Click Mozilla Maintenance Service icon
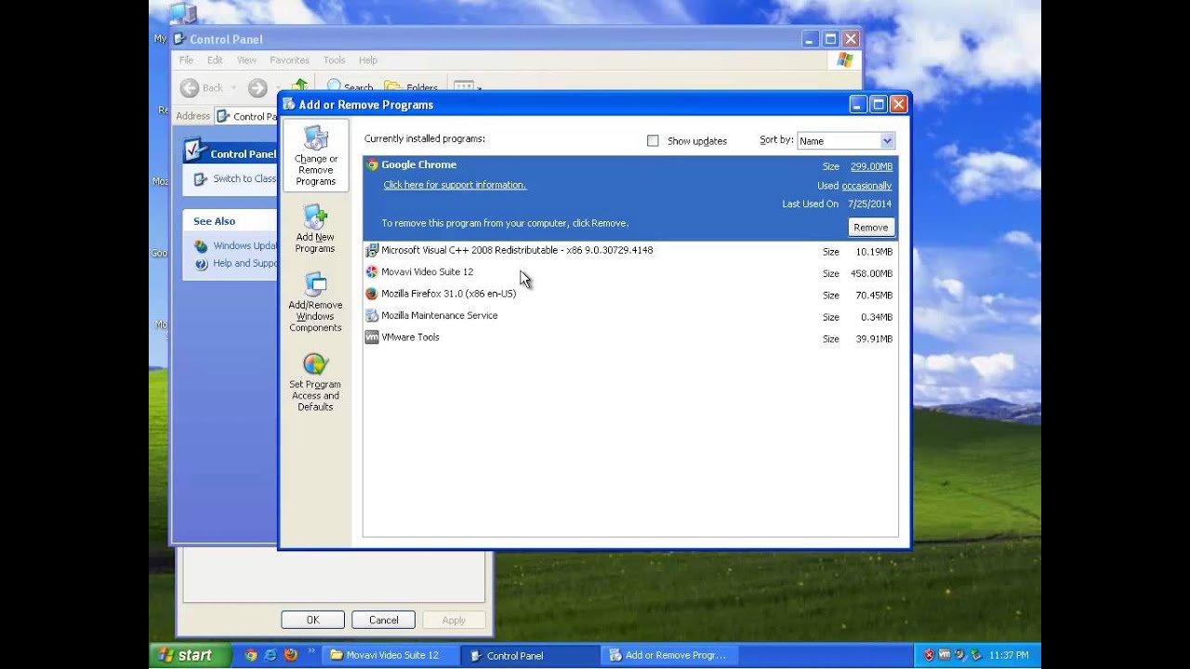 (x=372, y=316)
